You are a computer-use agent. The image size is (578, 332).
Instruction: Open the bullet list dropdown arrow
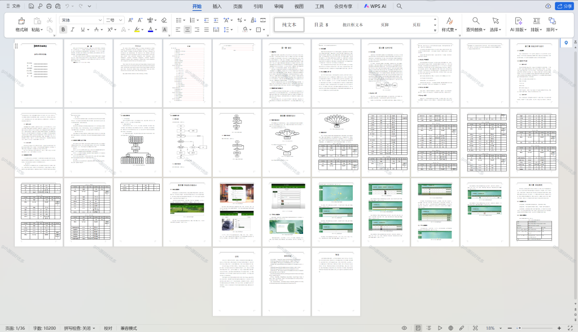[184, 21]
